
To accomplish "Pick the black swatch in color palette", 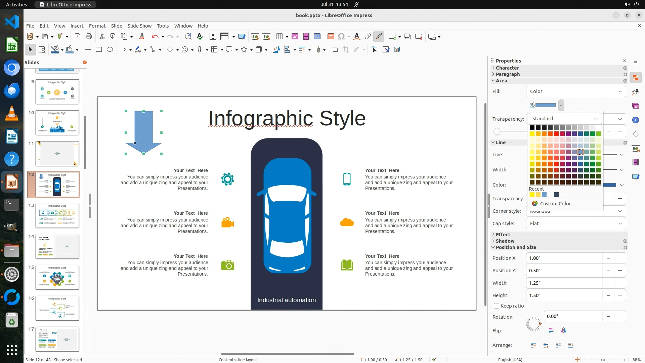I will point(532,128).
